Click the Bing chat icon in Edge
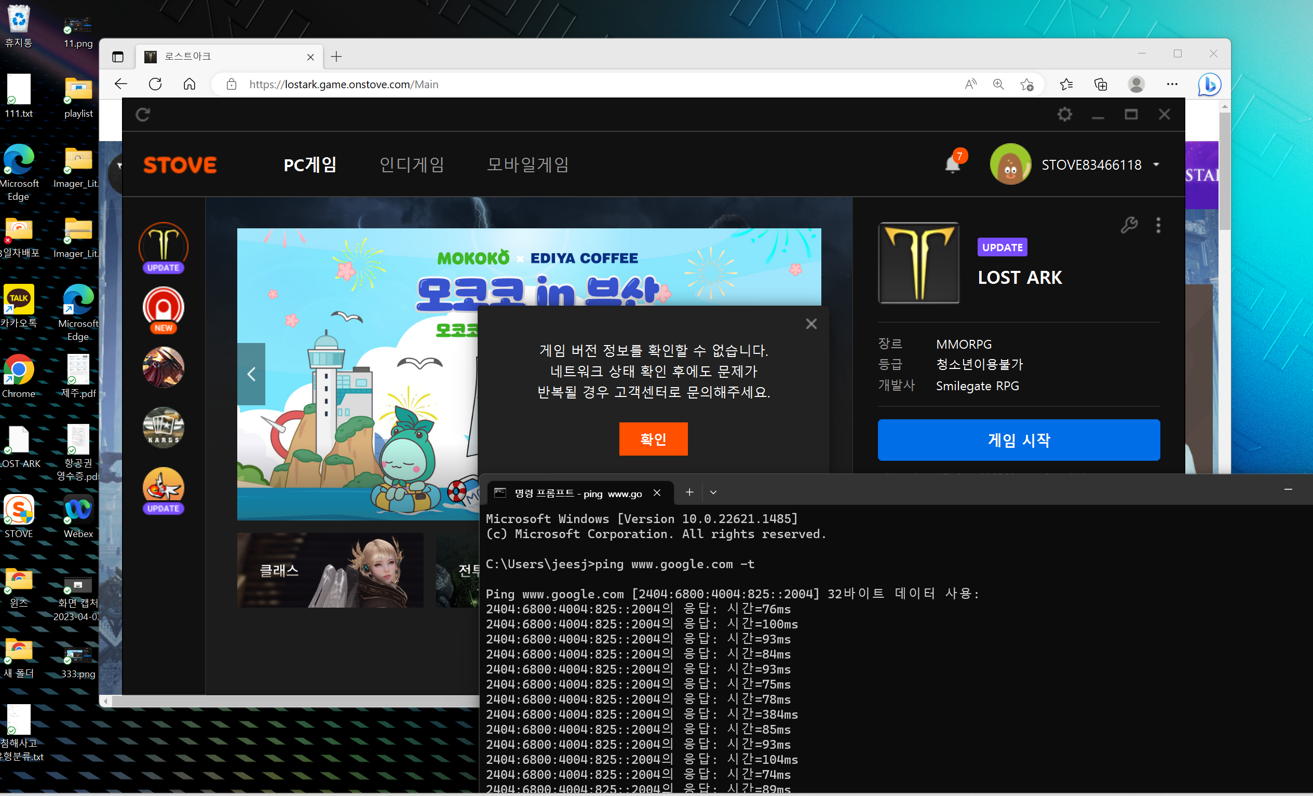 click(1209, 84)
